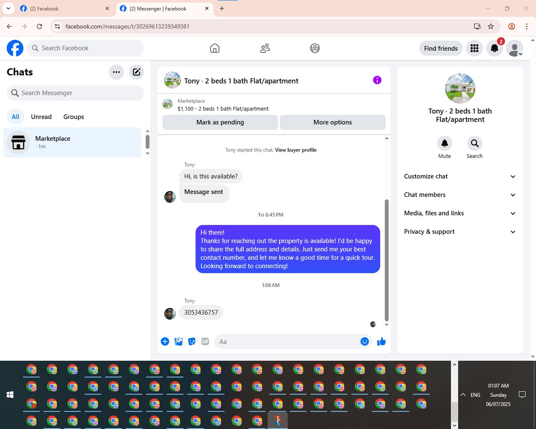Expand the Customize chat section
536x429 pixels.
click(x=460, y=176)
